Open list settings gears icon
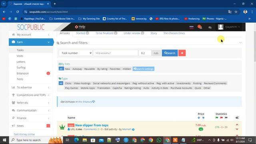256x144 pixels. [237, 118]
